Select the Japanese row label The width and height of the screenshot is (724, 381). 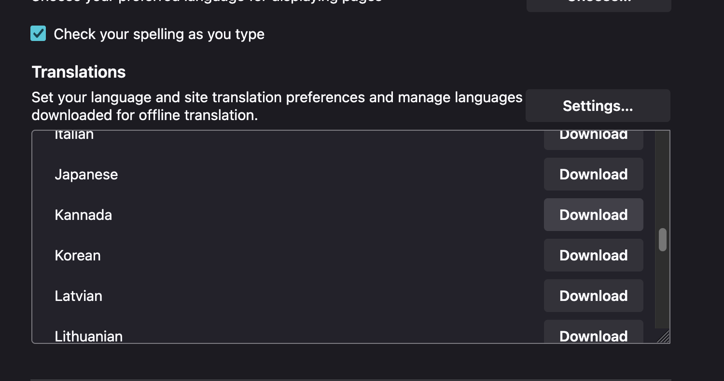pos(86,174)
